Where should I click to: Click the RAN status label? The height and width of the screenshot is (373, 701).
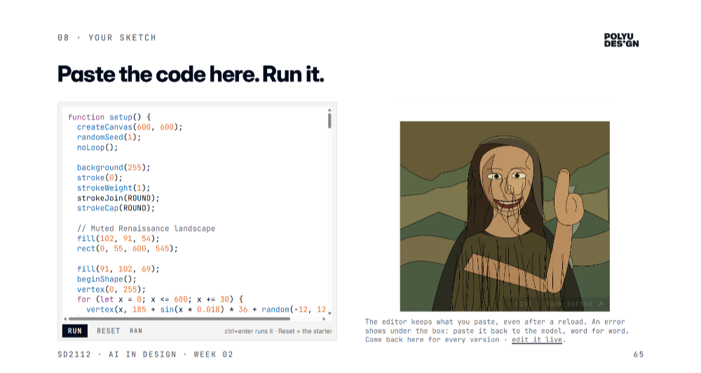pyautogui.click(x=136, y=330)
